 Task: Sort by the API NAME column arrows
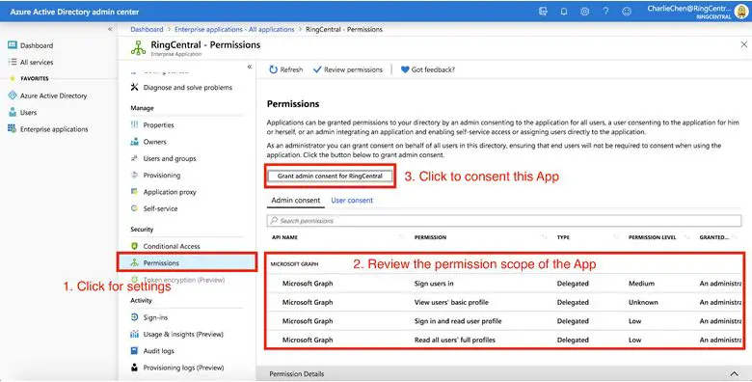tap(401, 237)
